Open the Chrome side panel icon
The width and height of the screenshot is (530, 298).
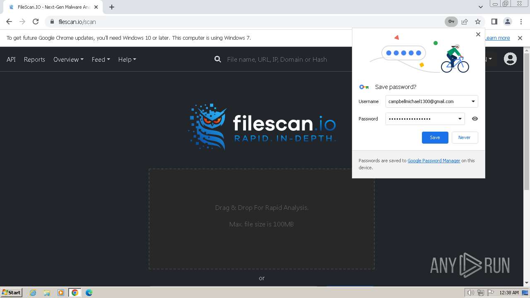494,22
